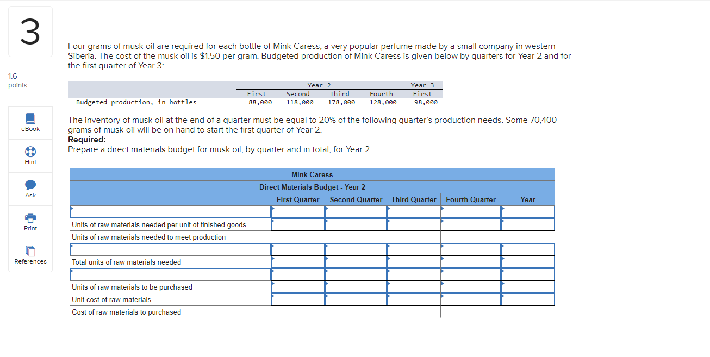Screen dimensions: 710x357
Task: Click Fourth Quarter cell for units to be purchased
Action: pos(471,287)
